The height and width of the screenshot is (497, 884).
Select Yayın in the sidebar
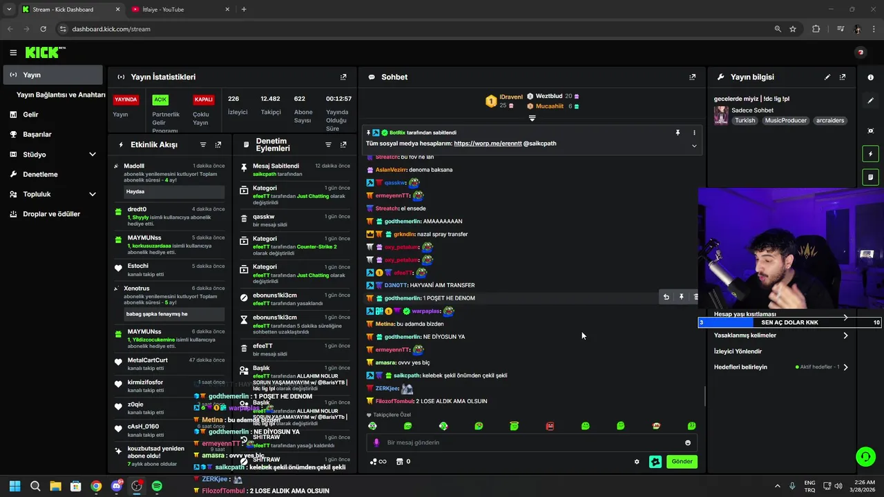(52, 75)
